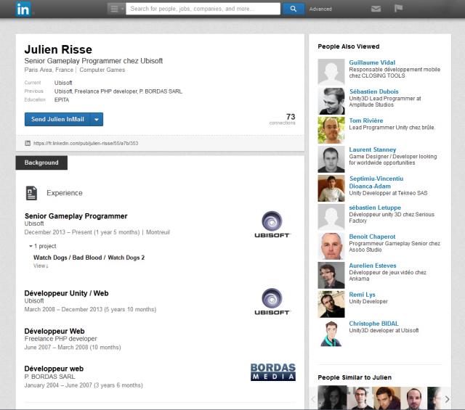
Task: Click Benoit Chaperot profile photo
Action: pyautogui.click(x=331, y=246)
